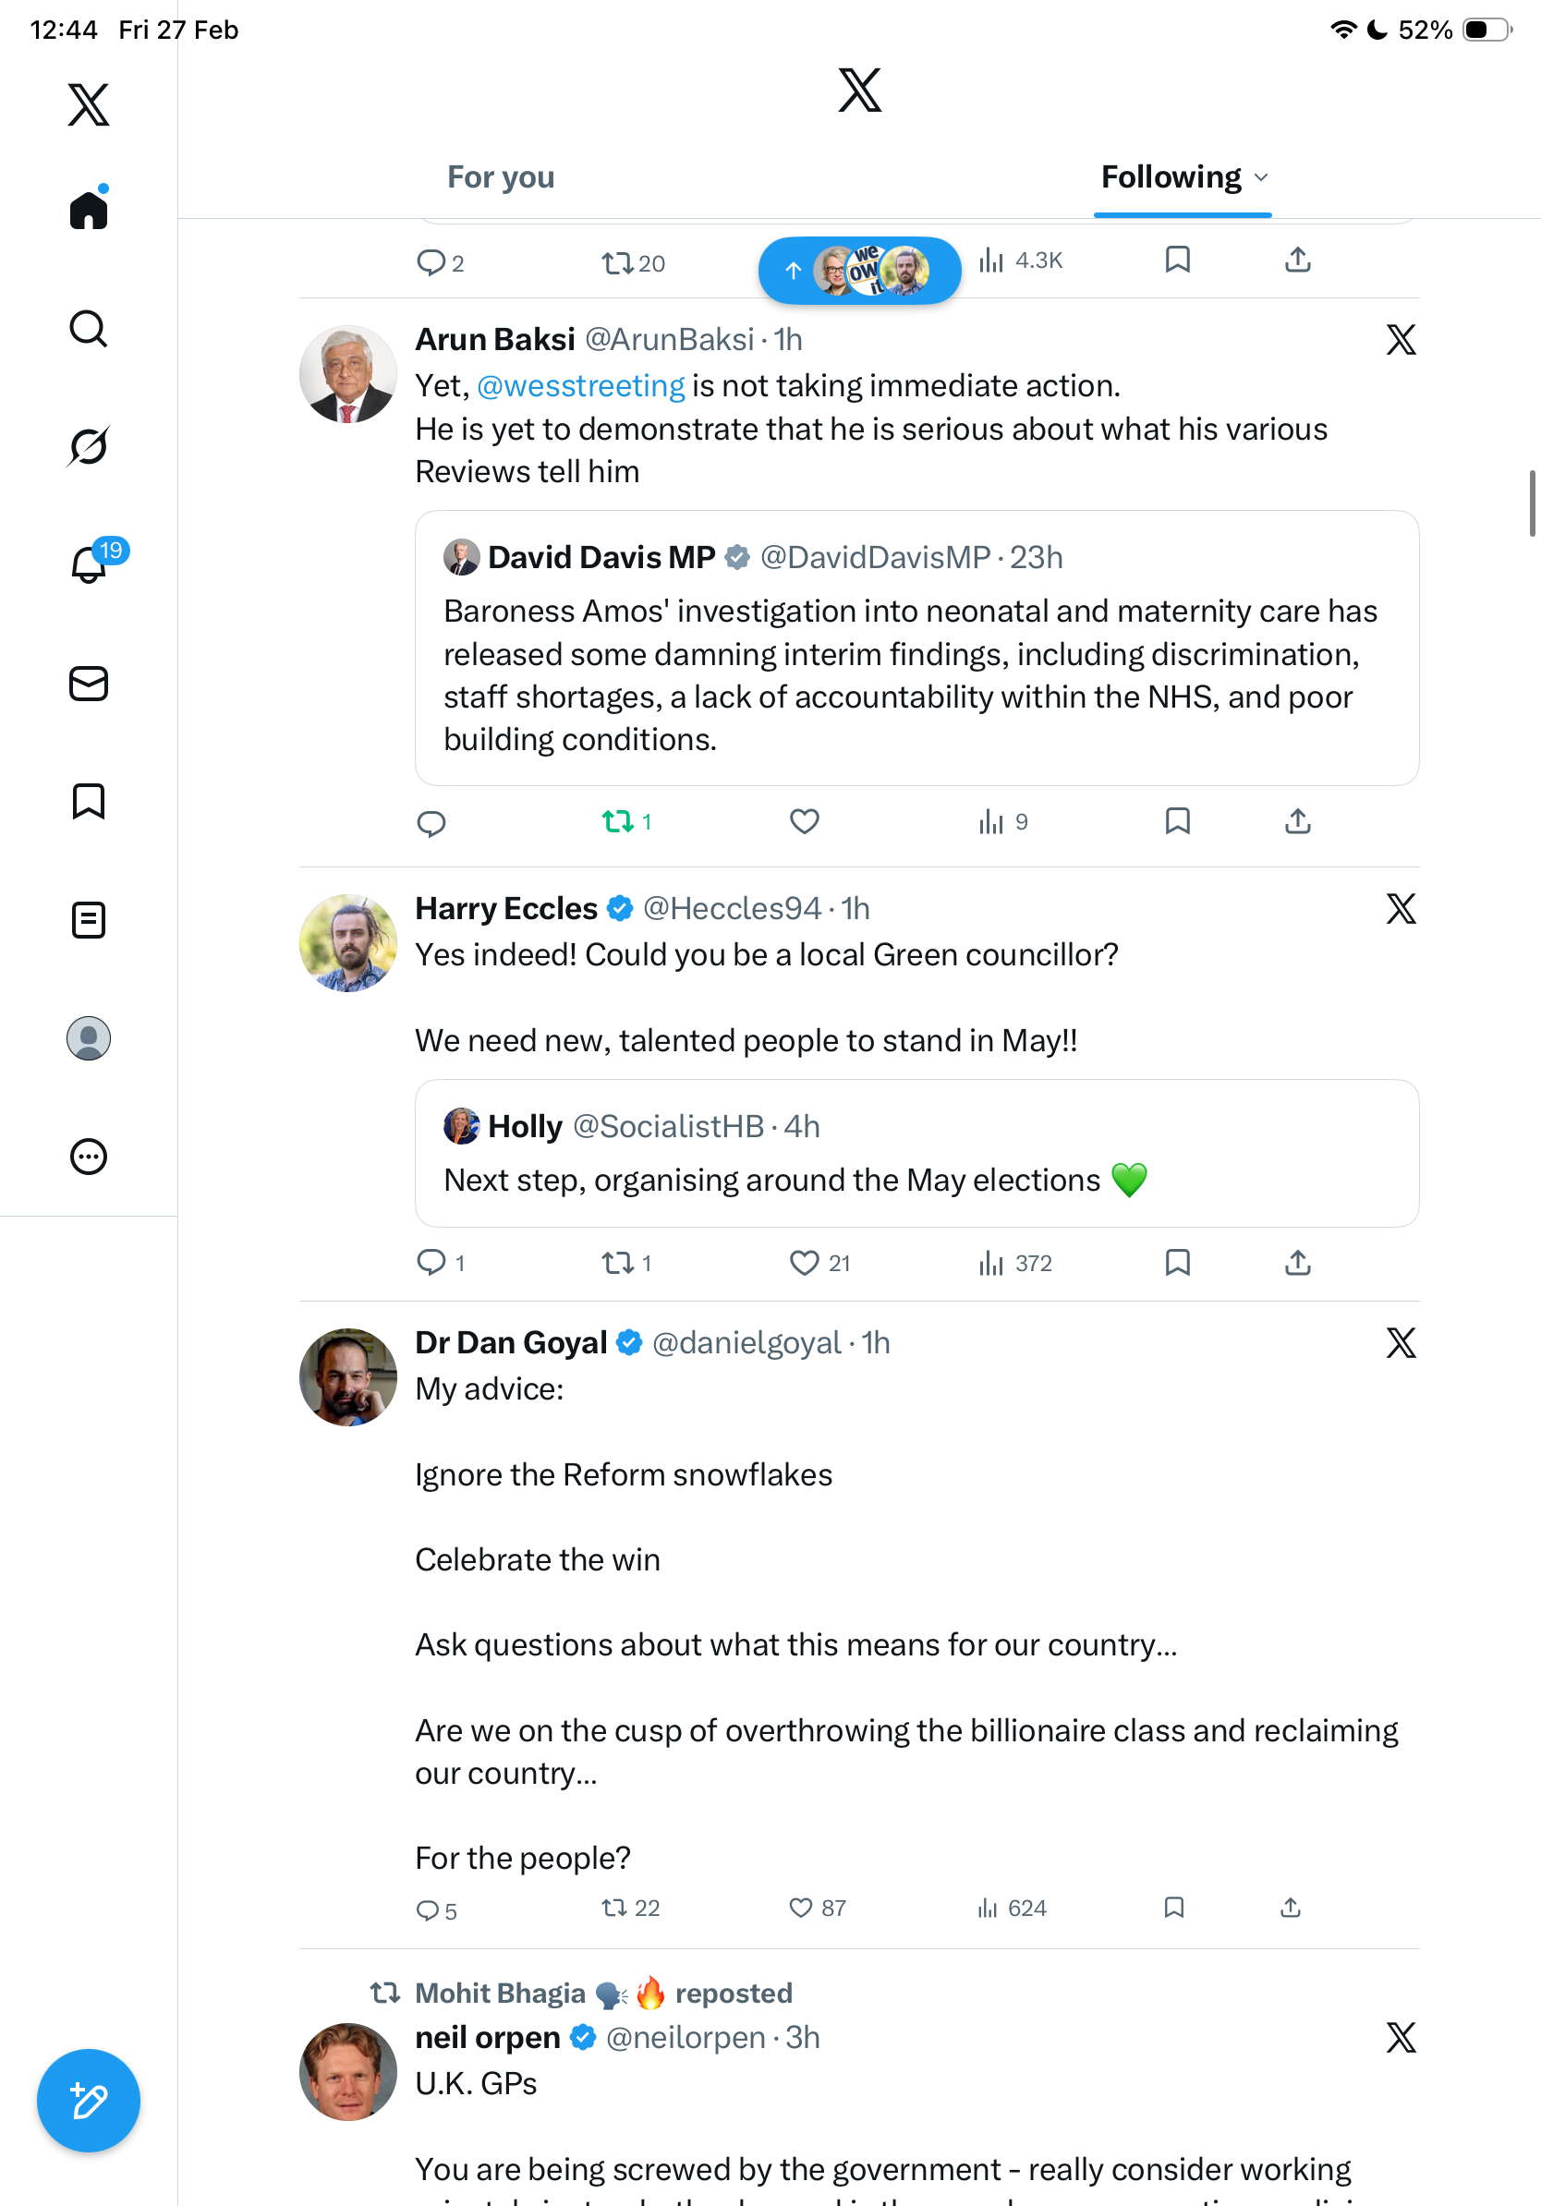Open Bookmarks in the sidebar
The height and width of the screenshot is (2206, 1541).
point(89,801)
